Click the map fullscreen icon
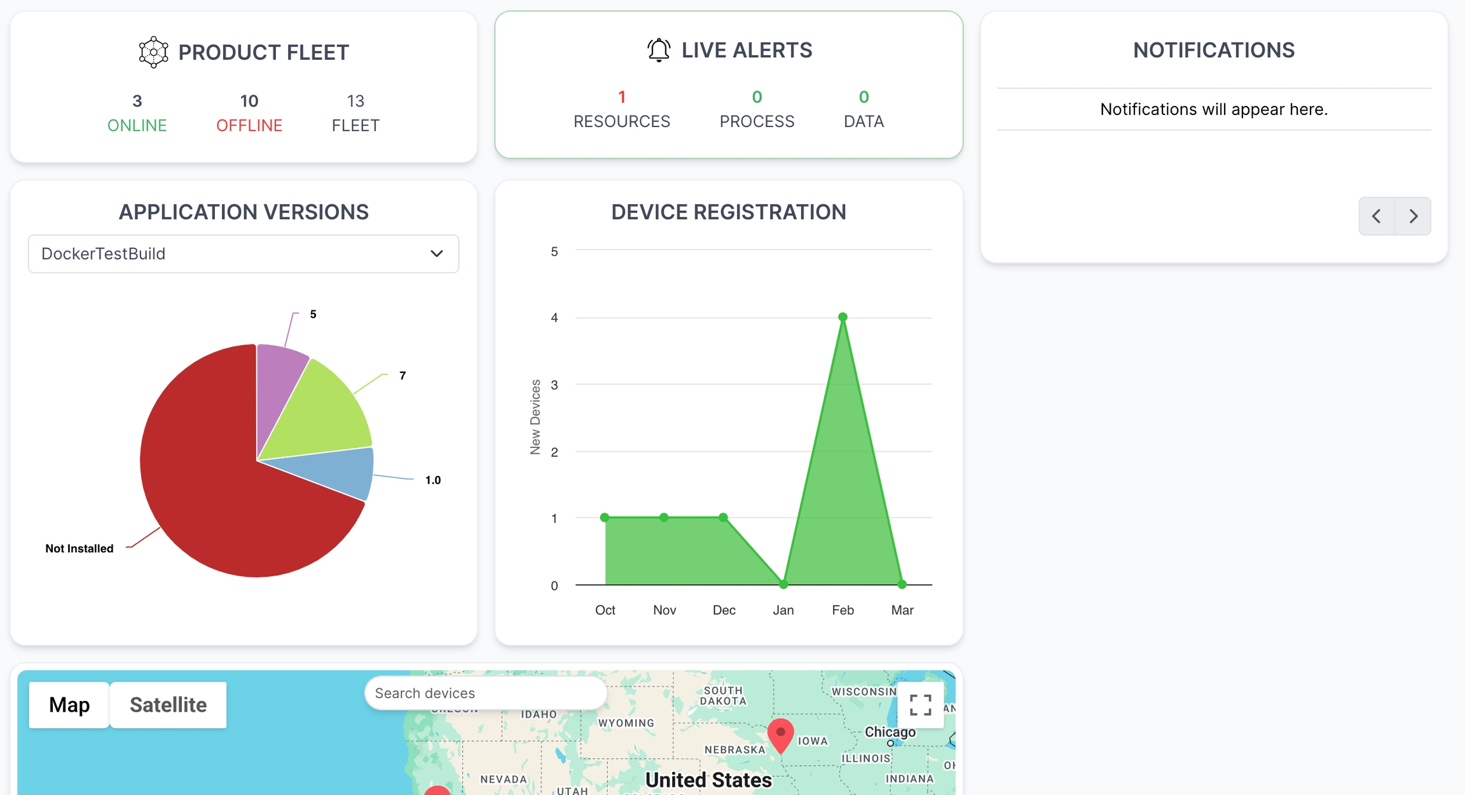 click(x=920, y=705)
